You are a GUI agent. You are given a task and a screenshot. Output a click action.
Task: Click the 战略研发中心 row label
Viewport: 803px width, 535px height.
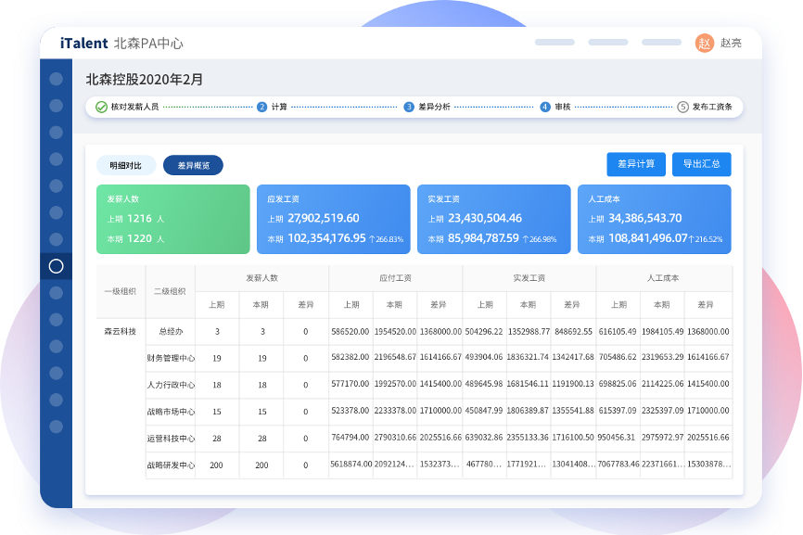coord(171,465)
